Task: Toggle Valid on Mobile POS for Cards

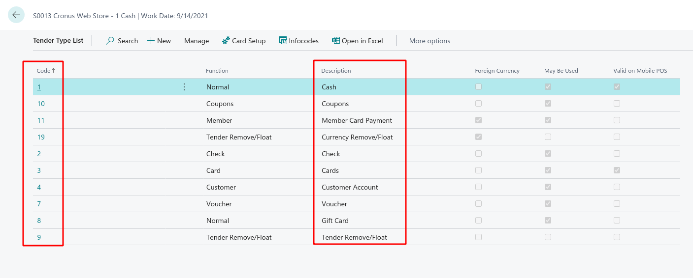Action: [617, 170]
